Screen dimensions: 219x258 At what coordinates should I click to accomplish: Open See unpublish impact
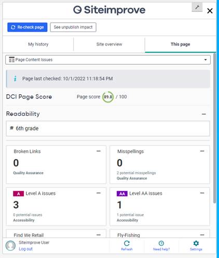73,27
